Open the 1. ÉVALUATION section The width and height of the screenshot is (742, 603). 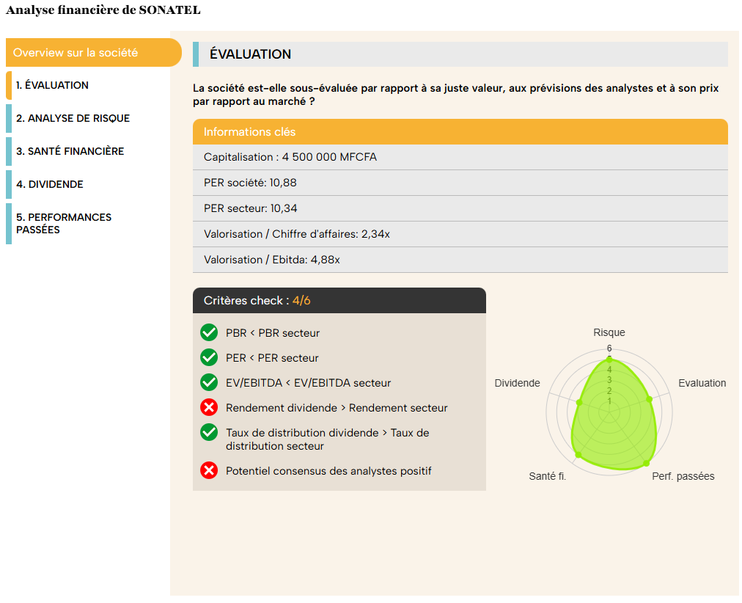click(x=52, y=85)
